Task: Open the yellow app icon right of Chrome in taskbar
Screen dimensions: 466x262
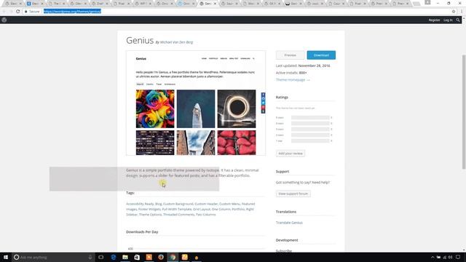Action: point(184,257)
